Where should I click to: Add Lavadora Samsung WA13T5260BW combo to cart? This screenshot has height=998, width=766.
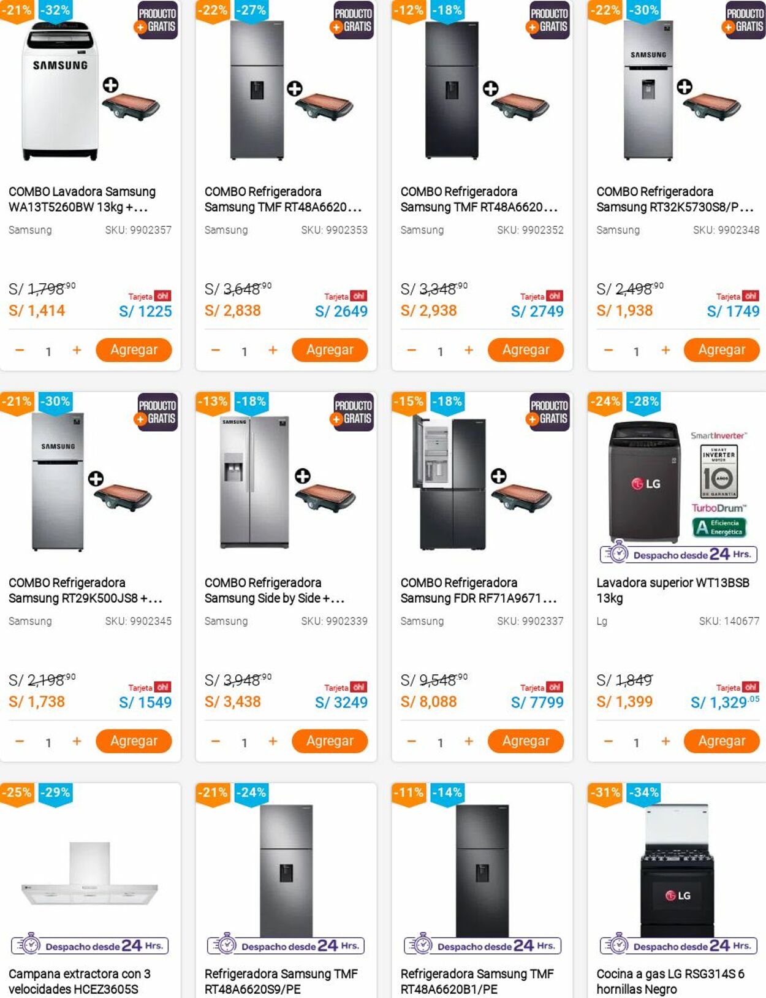pos(134,350)
